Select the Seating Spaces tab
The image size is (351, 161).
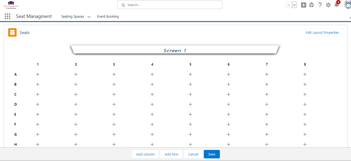(72, 16)
